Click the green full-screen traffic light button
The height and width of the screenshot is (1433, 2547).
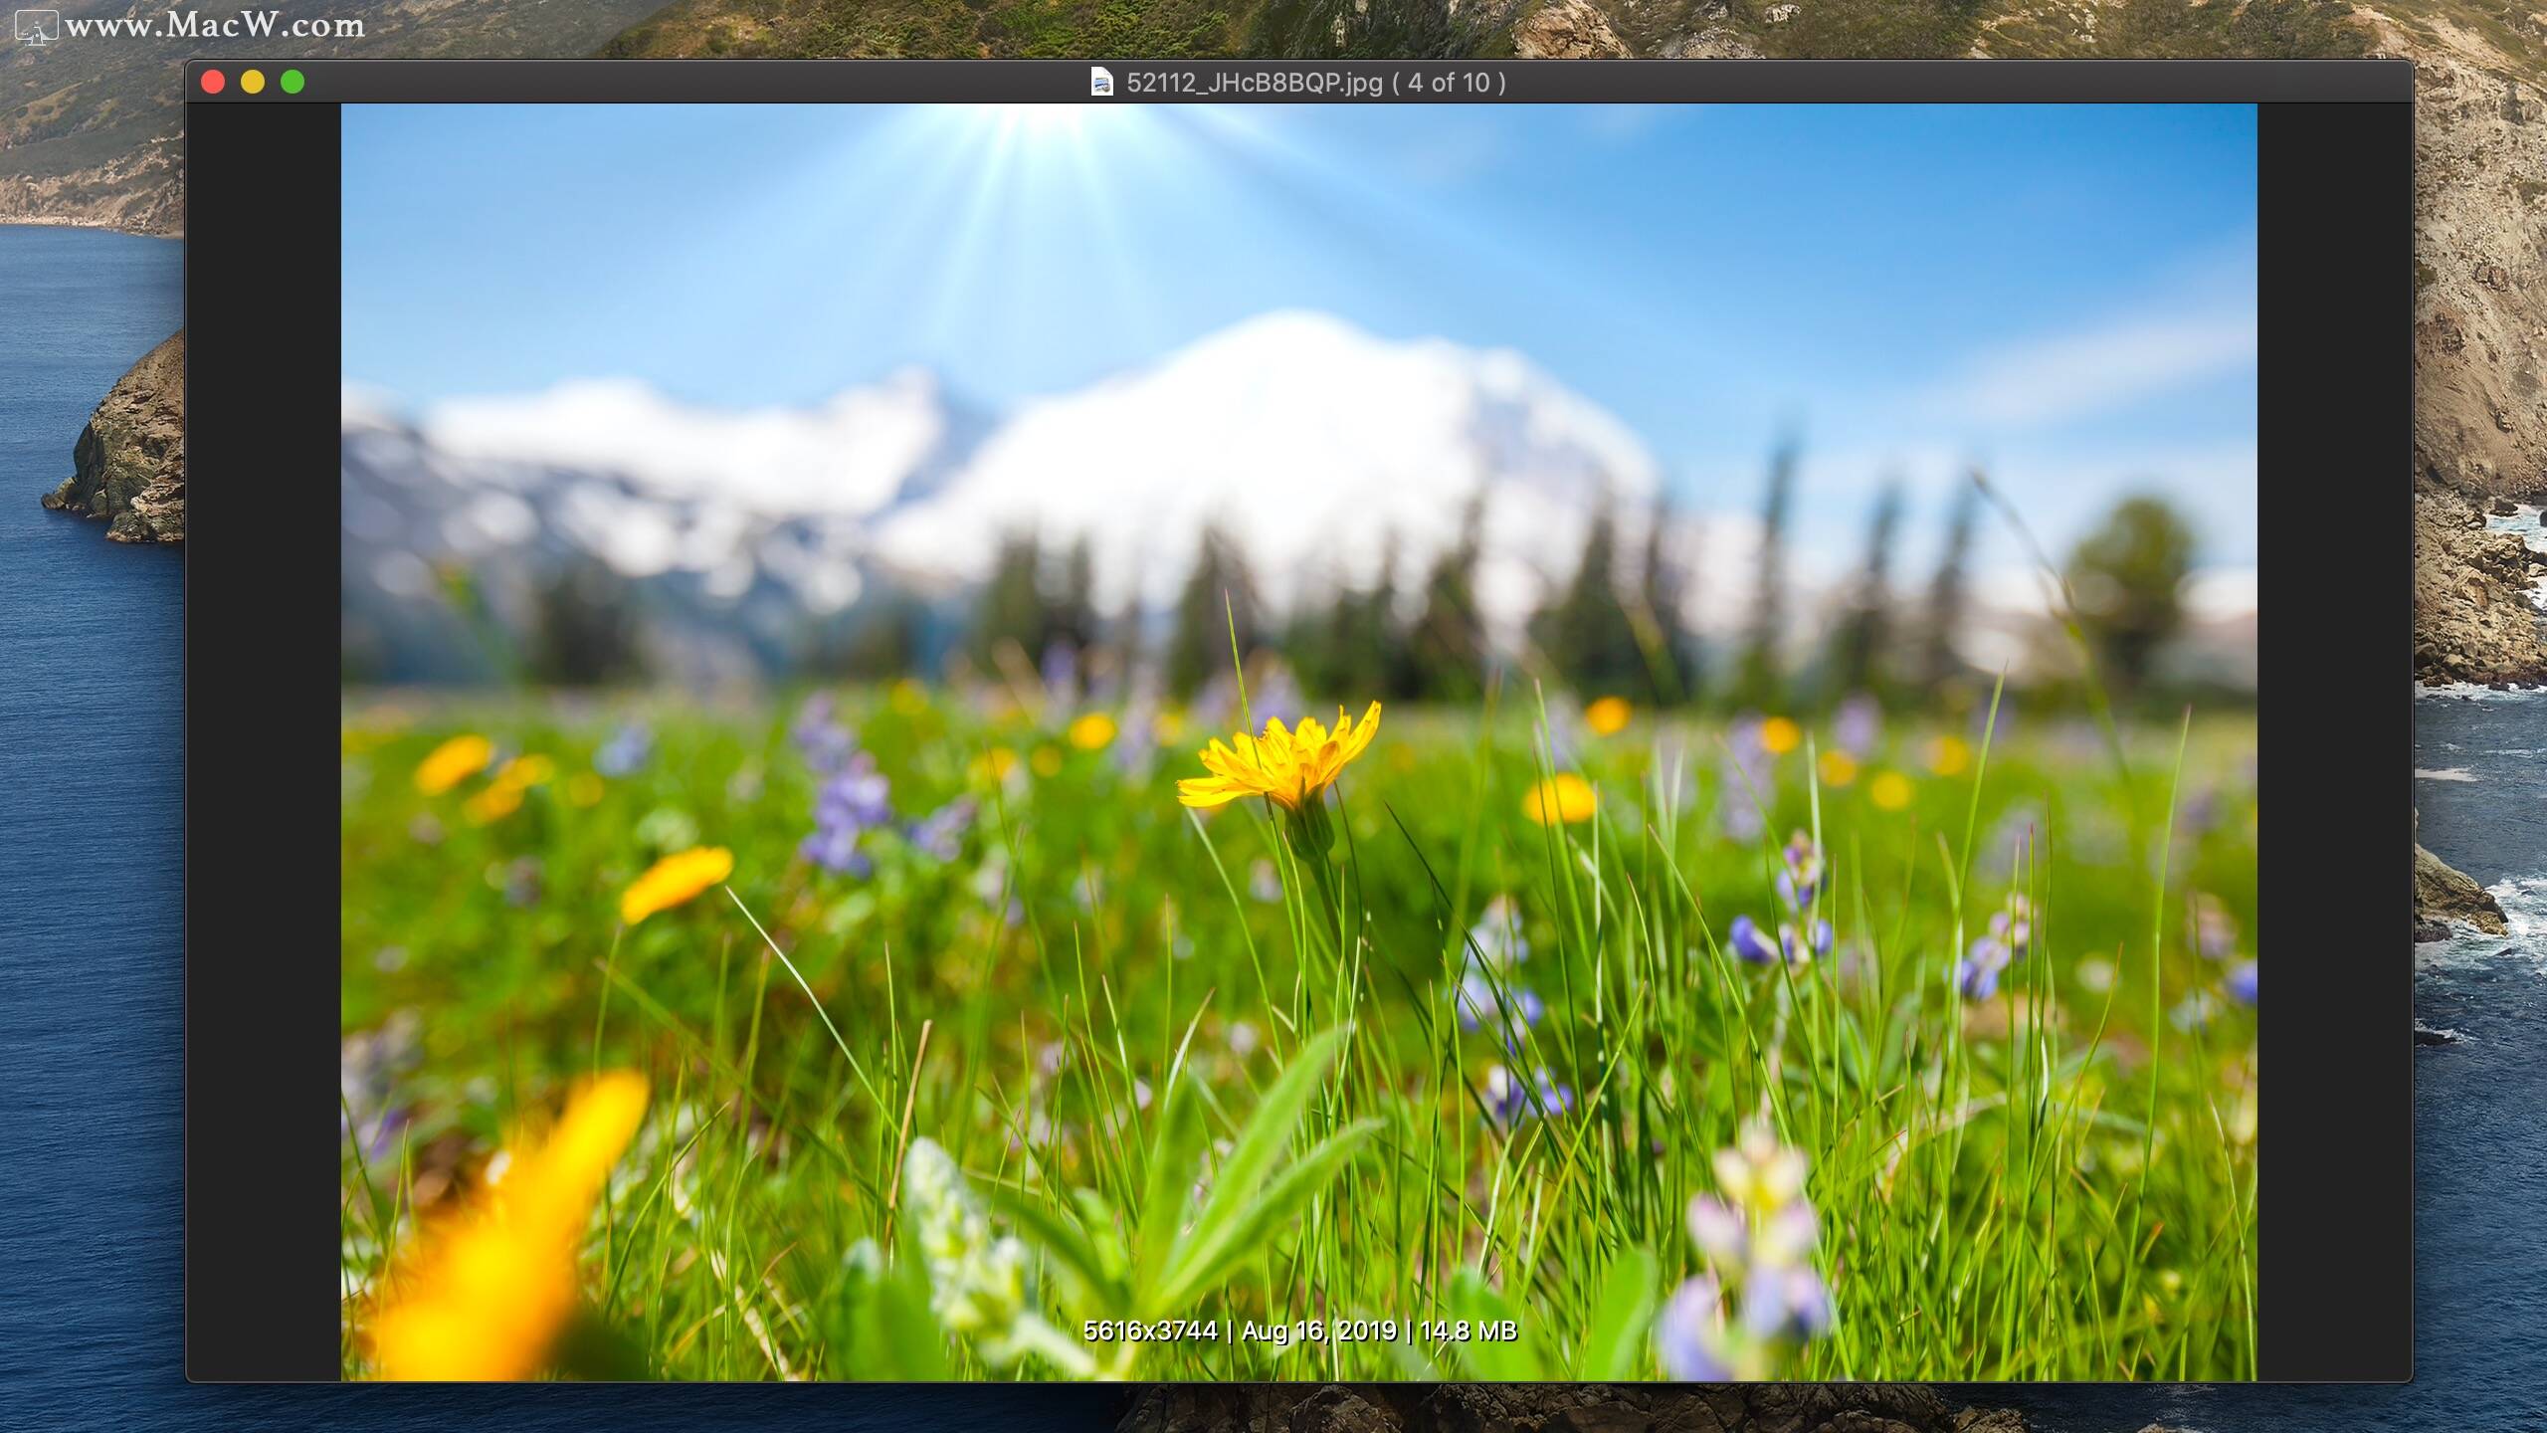click(x=293, y=83)
